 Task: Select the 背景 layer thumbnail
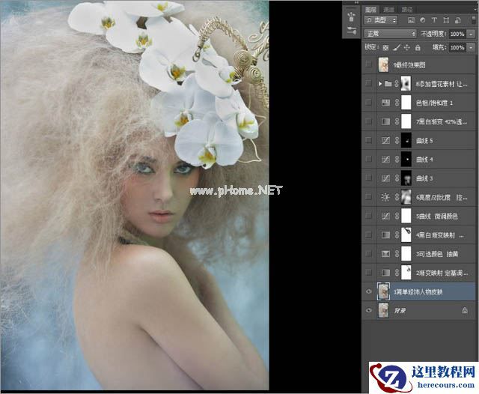383,310
